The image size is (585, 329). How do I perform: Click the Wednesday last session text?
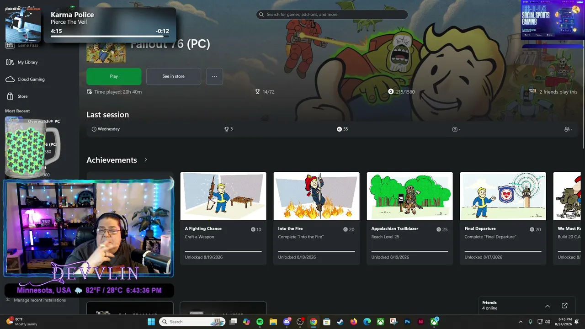click(109, 129)
